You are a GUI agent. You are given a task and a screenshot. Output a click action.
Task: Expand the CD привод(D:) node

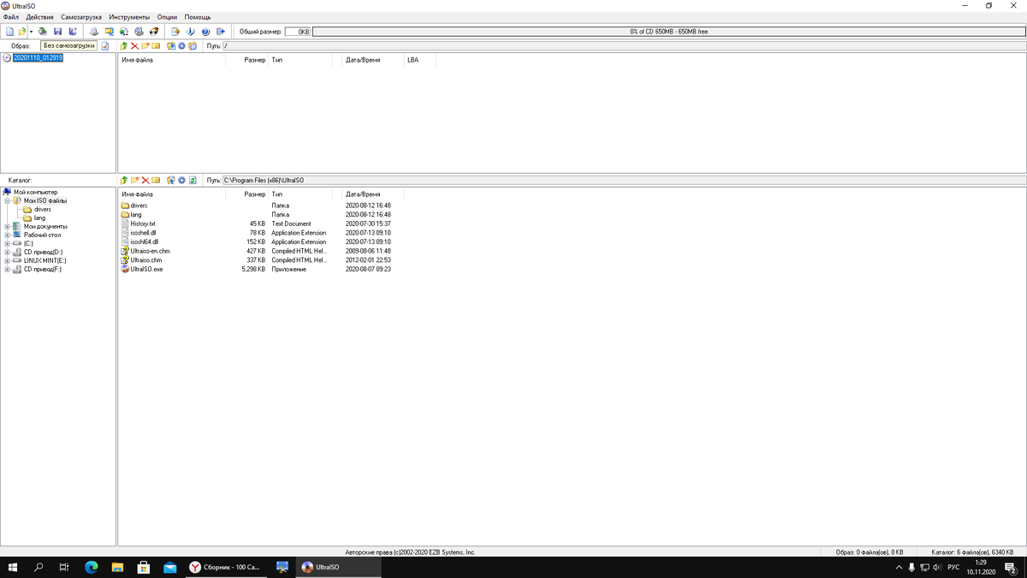(7, 252)
